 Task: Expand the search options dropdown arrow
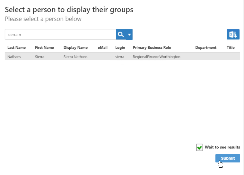129,35
